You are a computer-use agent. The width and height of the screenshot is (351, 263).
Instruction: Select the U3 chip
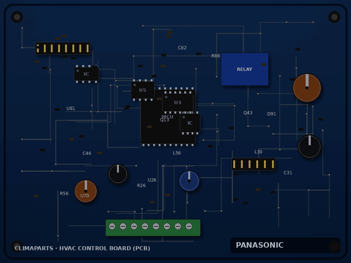click(x=178, y=102)
